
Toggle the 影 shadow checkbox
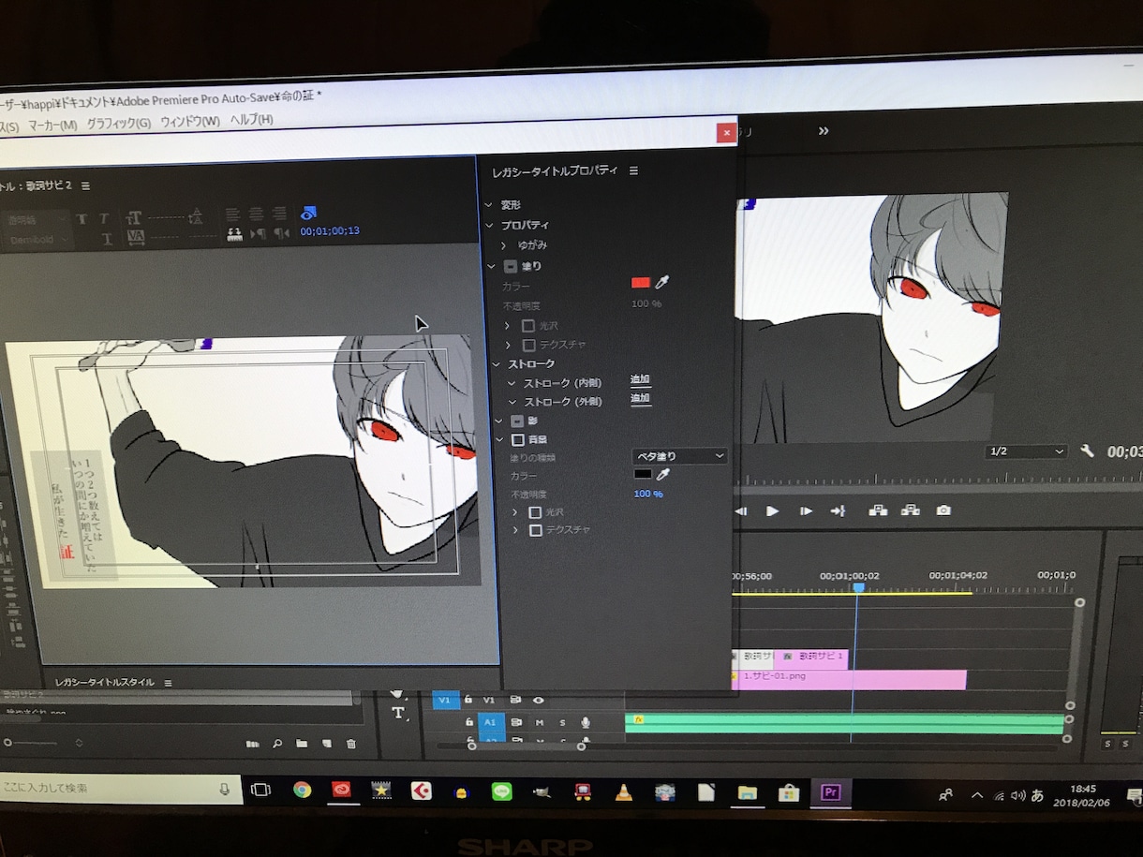[x=517, y=421]
